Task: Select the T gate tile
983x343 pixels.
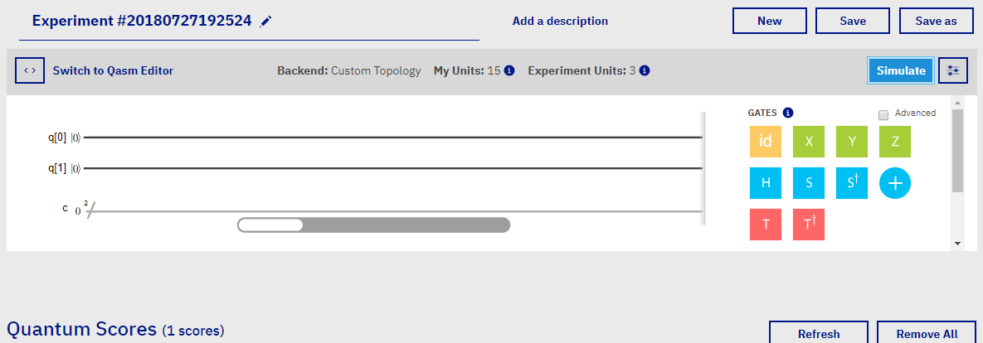Action: pyautogui.click(x=765, y=225)
